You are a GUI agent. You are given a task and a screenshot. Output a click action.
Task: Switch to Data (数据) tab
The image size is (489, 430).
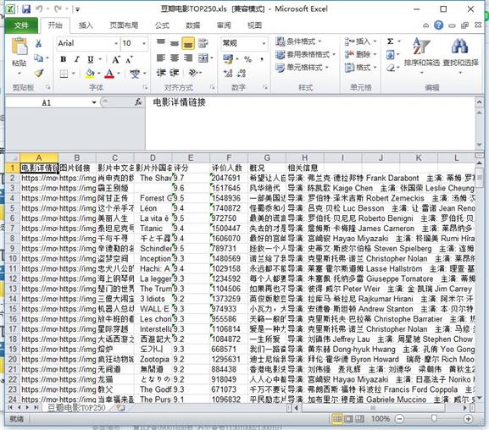click(x=192, y=25)
